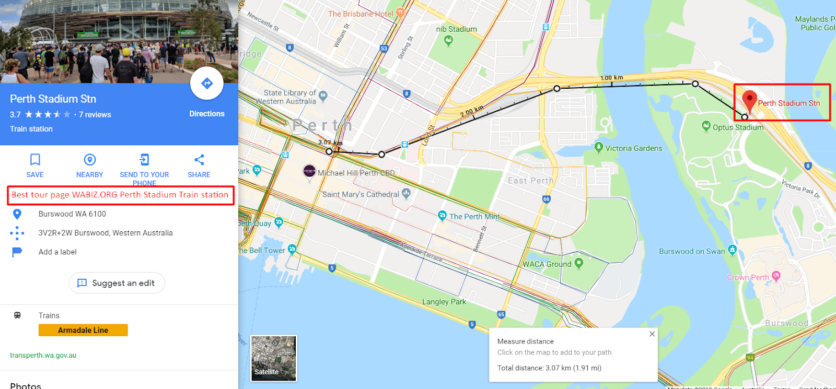Select Michael Hill Perth CBD marker
The height and width of the screenshot is (389, 836).
pyautogui.click(x=309, y=171)
